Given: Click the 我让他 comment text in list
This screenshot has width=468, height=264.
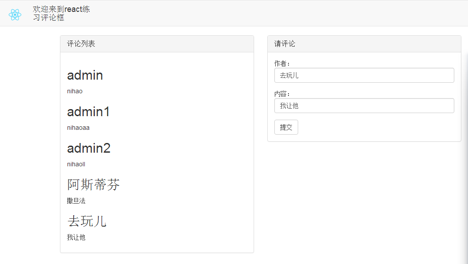Looking at the screenshot, I should pyautogui.click(x=76, y=238).
